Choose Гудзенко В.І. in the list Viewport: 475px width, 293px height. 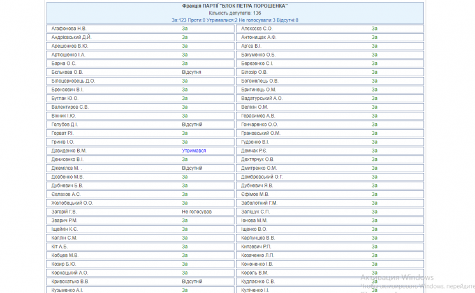pos(255,142)
